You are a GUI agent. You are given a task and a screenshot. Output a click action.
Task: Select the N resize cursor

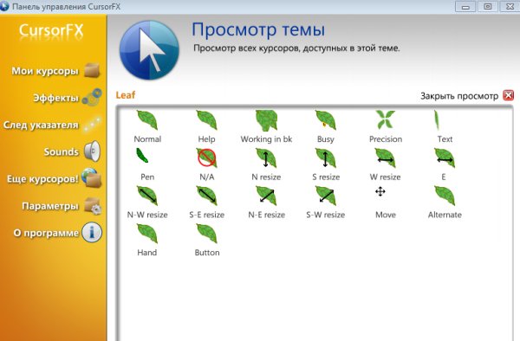(x=266, y=158)
